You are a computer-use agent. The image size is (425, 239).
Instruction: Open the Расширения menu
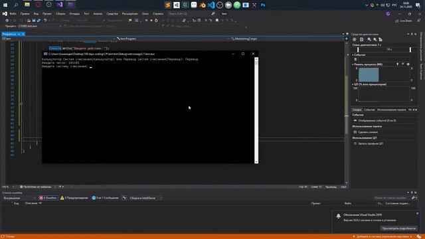[130, 13]
